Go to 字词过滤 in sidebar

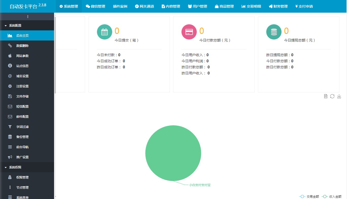27,127
